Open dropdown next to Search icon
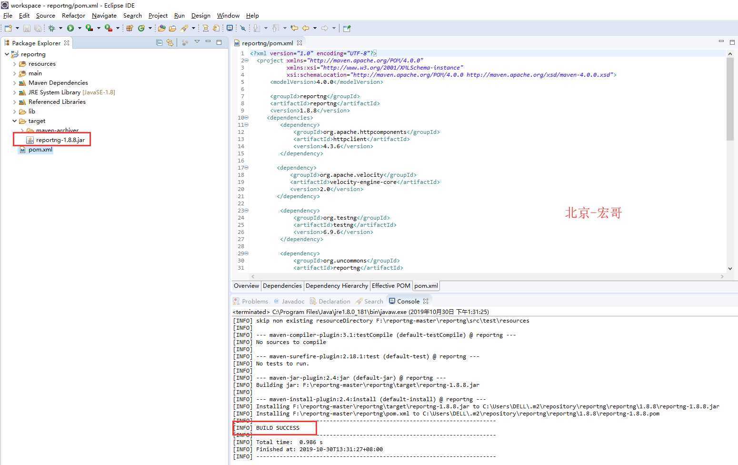The image size is (738, 465). 193,28
